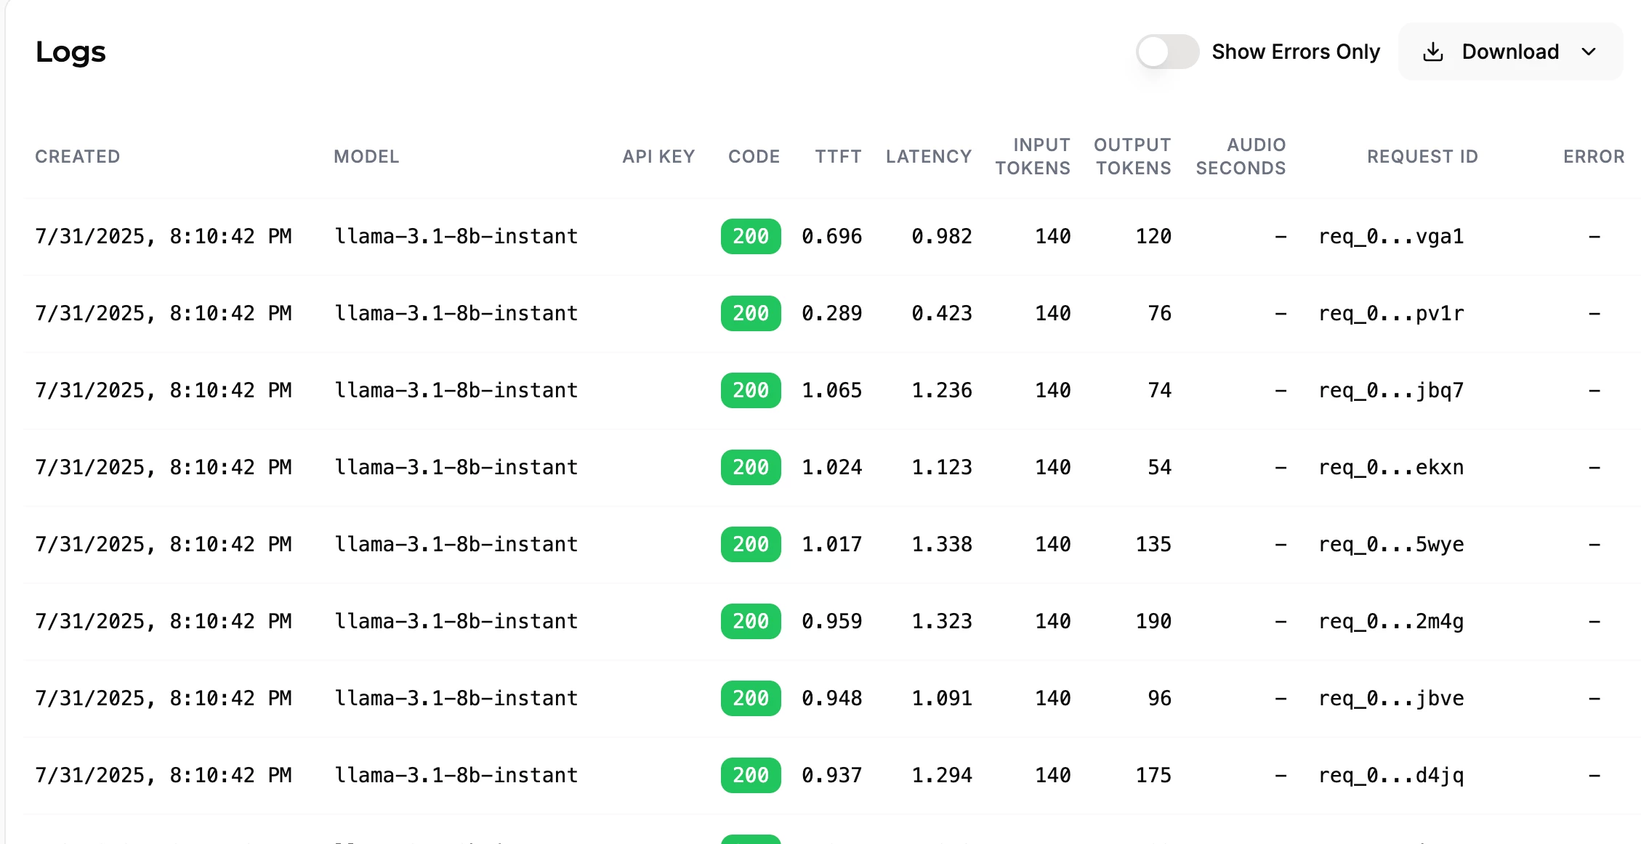Click output tokens value 74
1641x844 pixels.
1159,390
